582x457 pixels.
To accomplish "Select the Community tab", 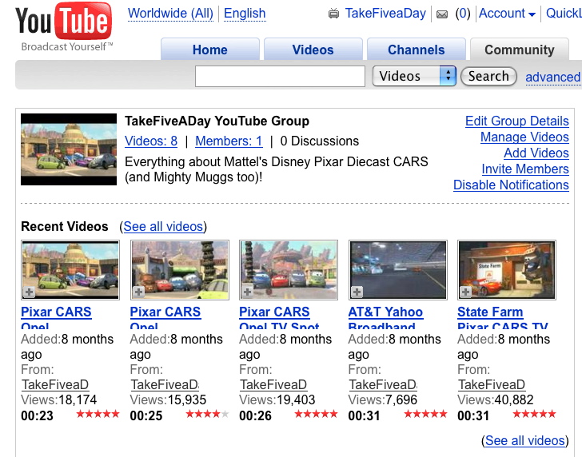I will pos(520,50).
